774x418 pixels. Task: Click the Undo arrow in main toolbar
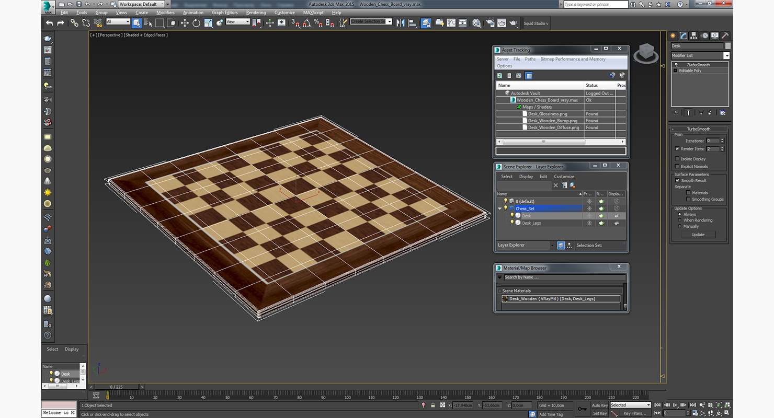point(49,23)
